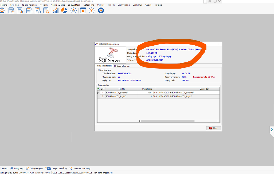Viewport: 274px width, 174px height.
Task: Open the Tờ khai hải quan menu
Action: (x=29, y=5)
